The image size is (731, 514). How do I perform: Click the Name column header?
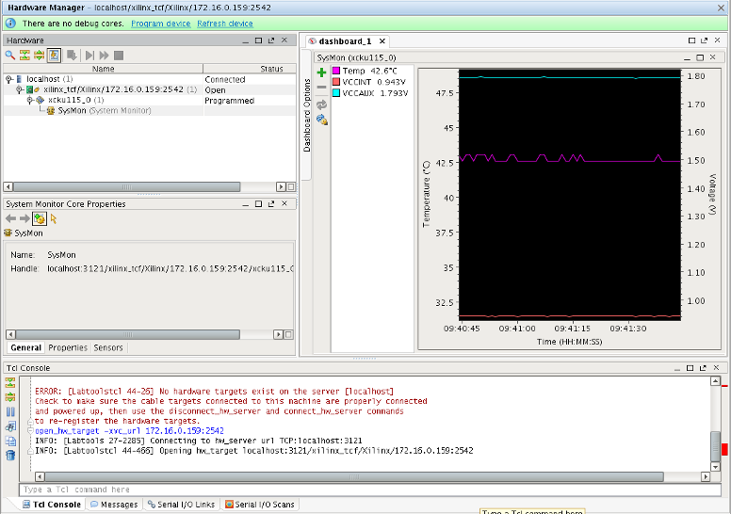pyautogui.click(x=103, y=69)
